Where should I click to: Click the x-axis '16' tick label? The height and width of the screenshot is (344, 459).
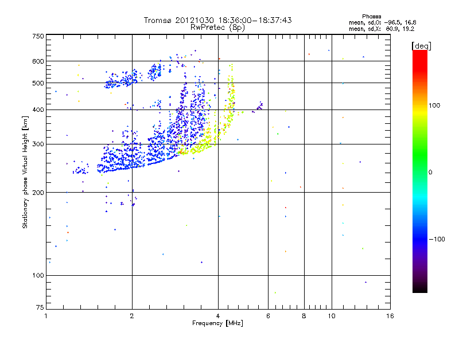390,316
